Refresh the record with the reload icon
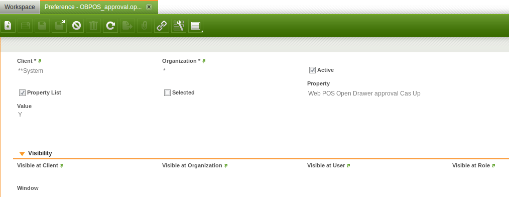Viewport: 509px width, 197px height. point(110,26)
